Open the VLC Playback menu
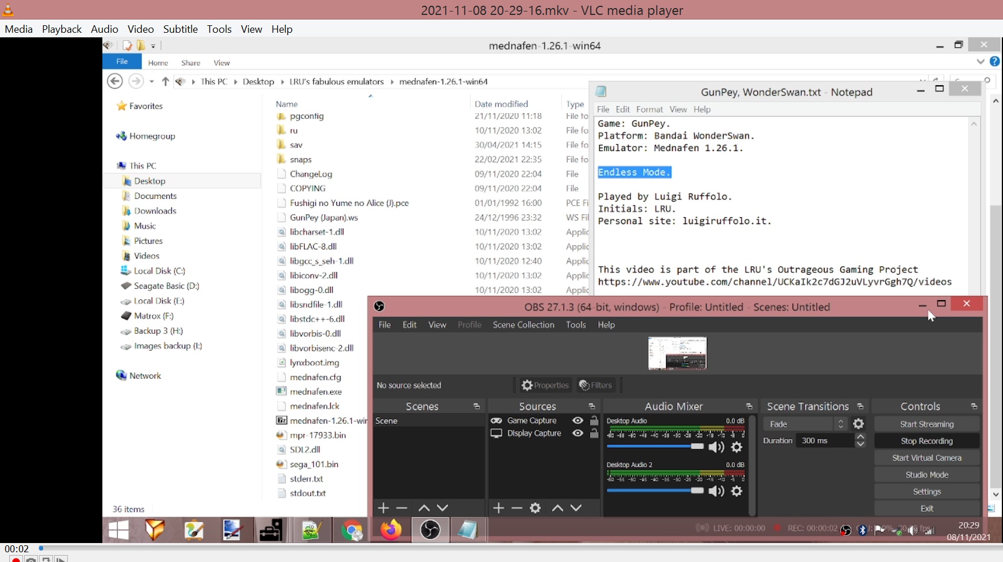This screenshot has width=1003, height=562. pyautogui.click(x=62, y=29)
